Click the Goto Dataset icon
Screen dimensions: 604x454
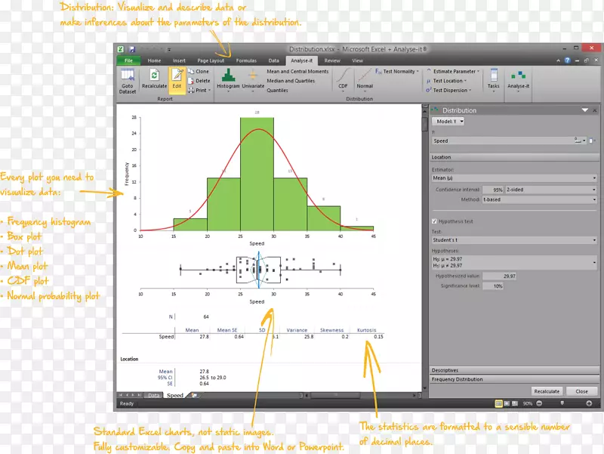click(x=128, y=76)
